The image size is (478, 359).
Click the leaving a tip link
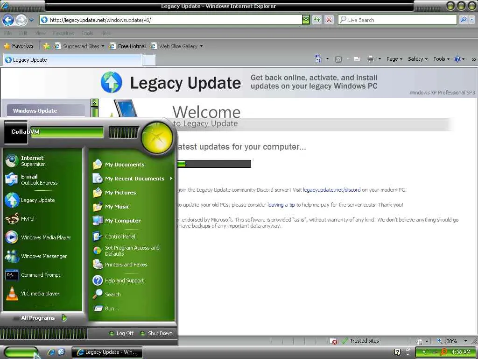pos(281,205)
